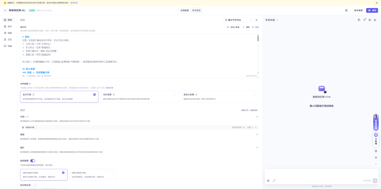Switch to the 应用配置 tab
Viewport: 381px width, 189px height.
click(x=185, y=11)
